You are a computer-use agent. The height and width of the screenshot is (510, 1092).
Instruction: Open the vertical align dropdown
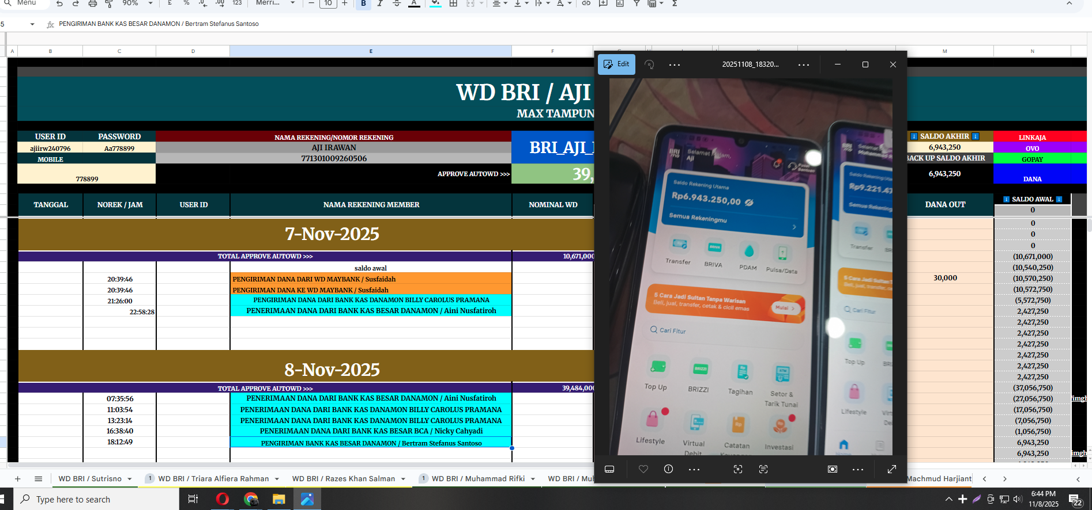click(x=521, y=3)
